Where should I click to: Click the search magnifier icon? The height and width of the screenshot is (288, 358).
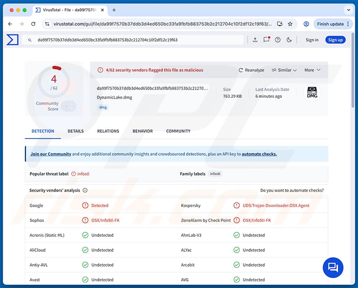(29, 40)
